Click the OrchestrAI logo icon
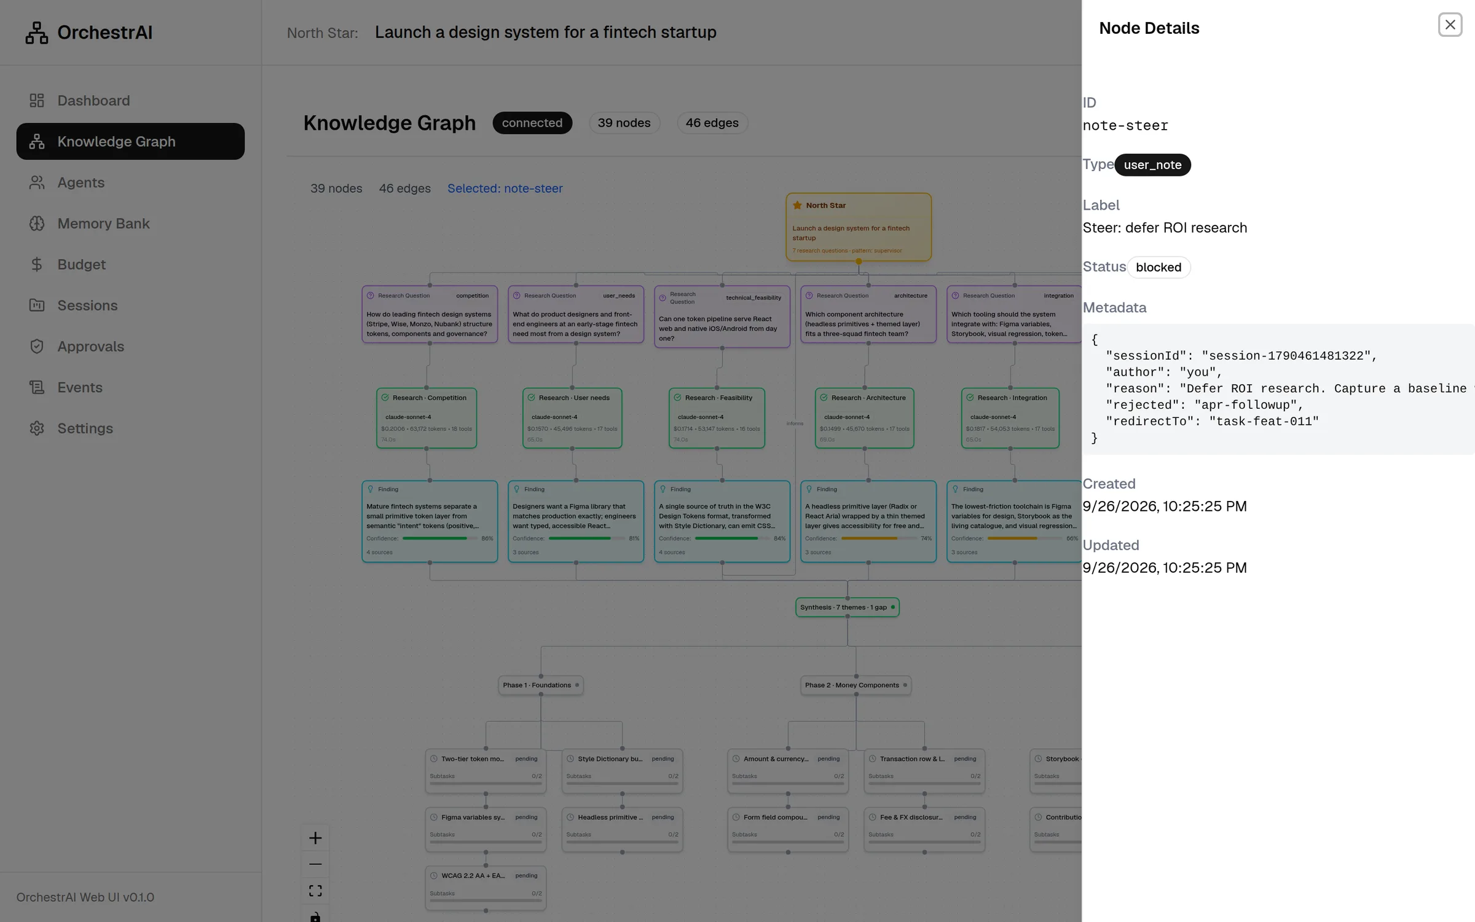 click(37, 33)
